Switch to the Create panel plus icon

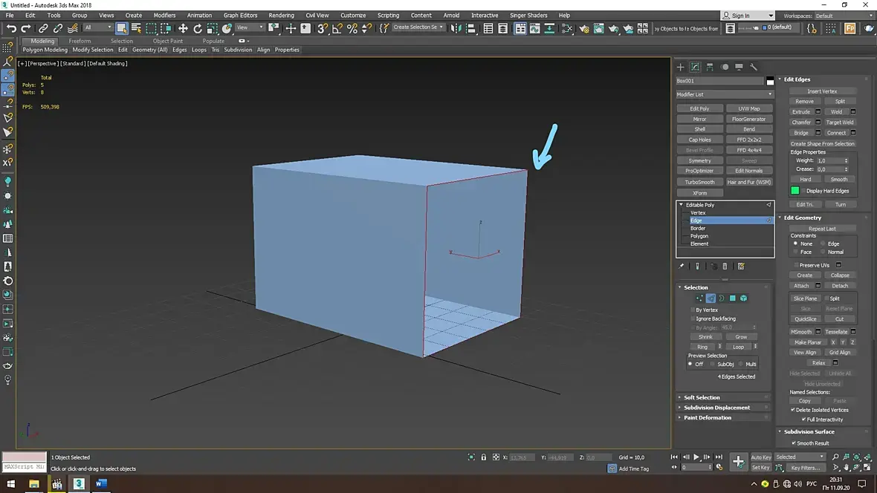682,67
